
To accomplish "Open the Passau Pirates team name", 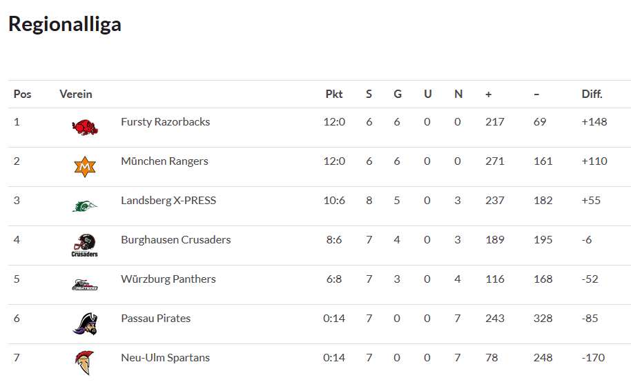I will point(155,319).
